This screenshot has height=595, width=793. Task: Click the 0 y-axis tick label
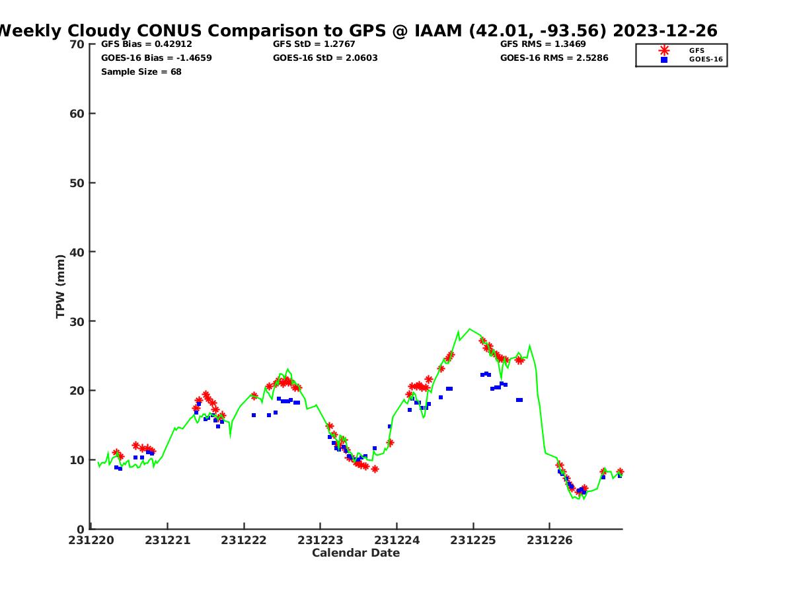point(81,529)
